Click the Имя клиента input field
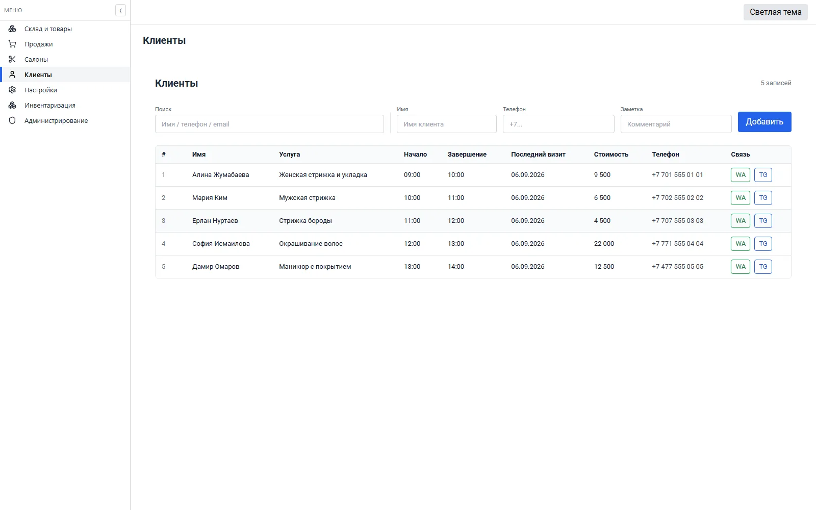 [447, 124]
